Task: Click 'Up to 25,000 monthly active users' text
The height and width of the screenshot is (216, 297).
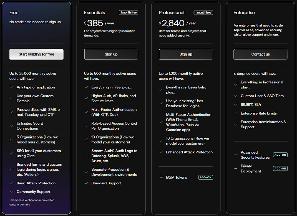Action: point(33,76)
